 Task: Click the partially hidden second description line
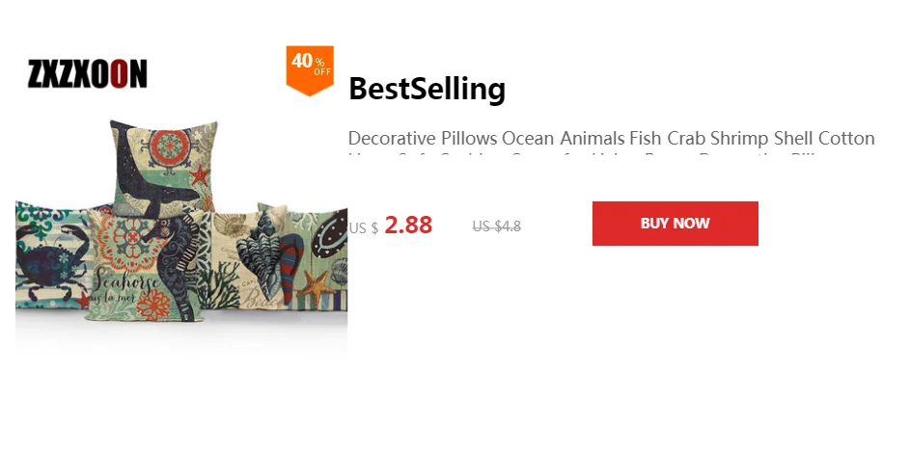click(583, 155)
